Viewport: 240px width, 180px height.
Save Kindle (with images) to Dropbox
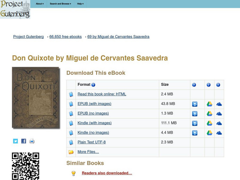(x=195, y=123)
